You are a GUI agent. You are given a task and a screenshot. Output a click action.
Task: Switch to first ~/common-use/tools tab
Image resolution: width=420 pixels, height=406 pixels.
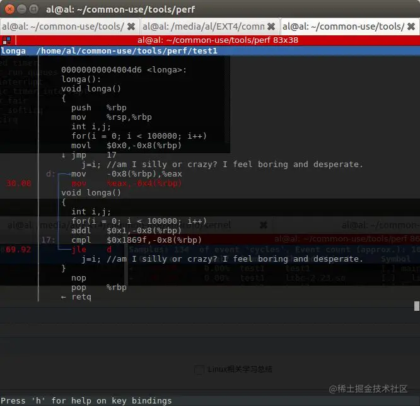(63, 26)
